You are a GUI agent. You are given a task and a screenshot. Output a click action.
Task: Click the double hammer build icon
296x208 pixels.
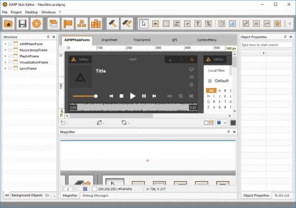tap(127, 24)
